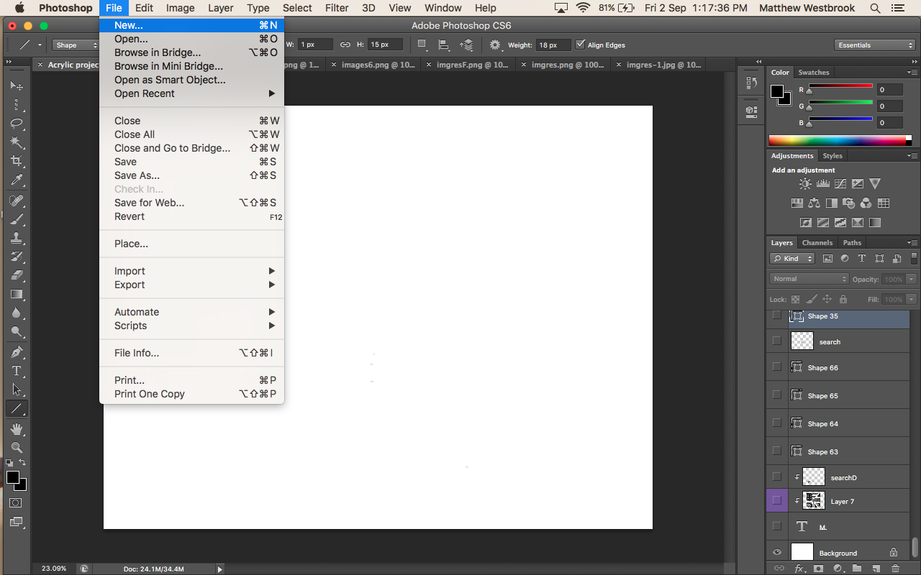921x575 pixels.
Task: Choose Browse in Bridge...
Action: click(x=192, y=52)
